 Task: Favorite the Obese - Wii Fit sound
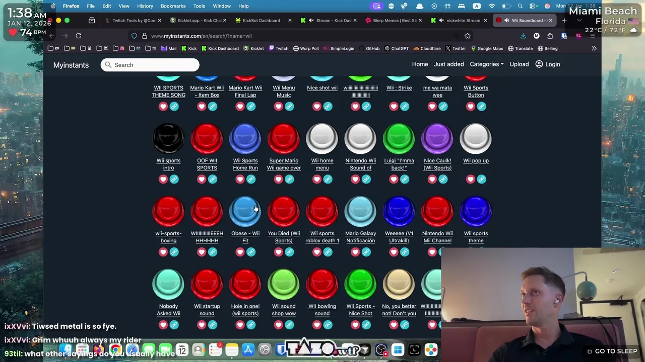pos(240,252)
